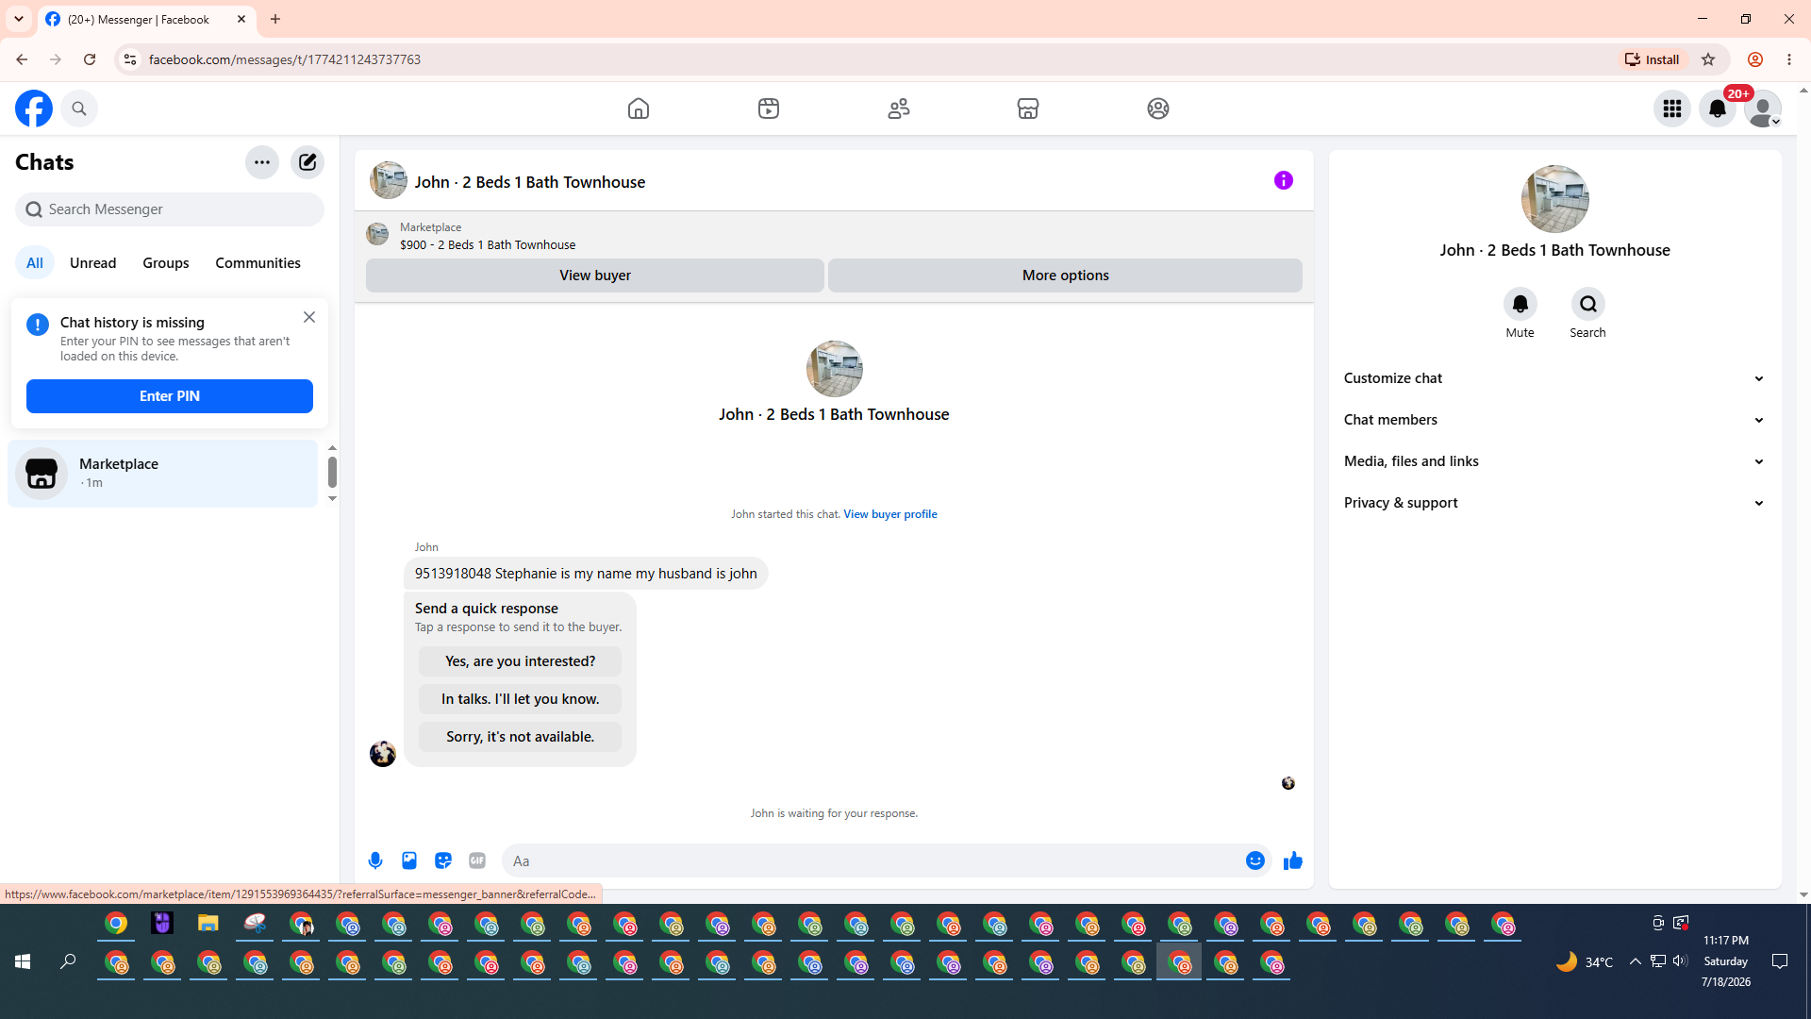Image resolution: width=1811 pixels, height=1019 pixels.
Task: Mute this conversation with bell icon
Action: [1520, 304]
